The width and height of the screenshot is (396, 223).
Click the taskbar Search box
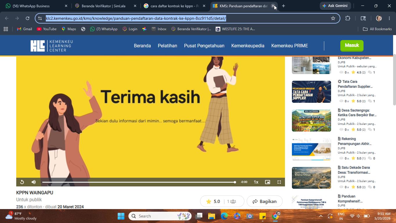click(160, 216)
